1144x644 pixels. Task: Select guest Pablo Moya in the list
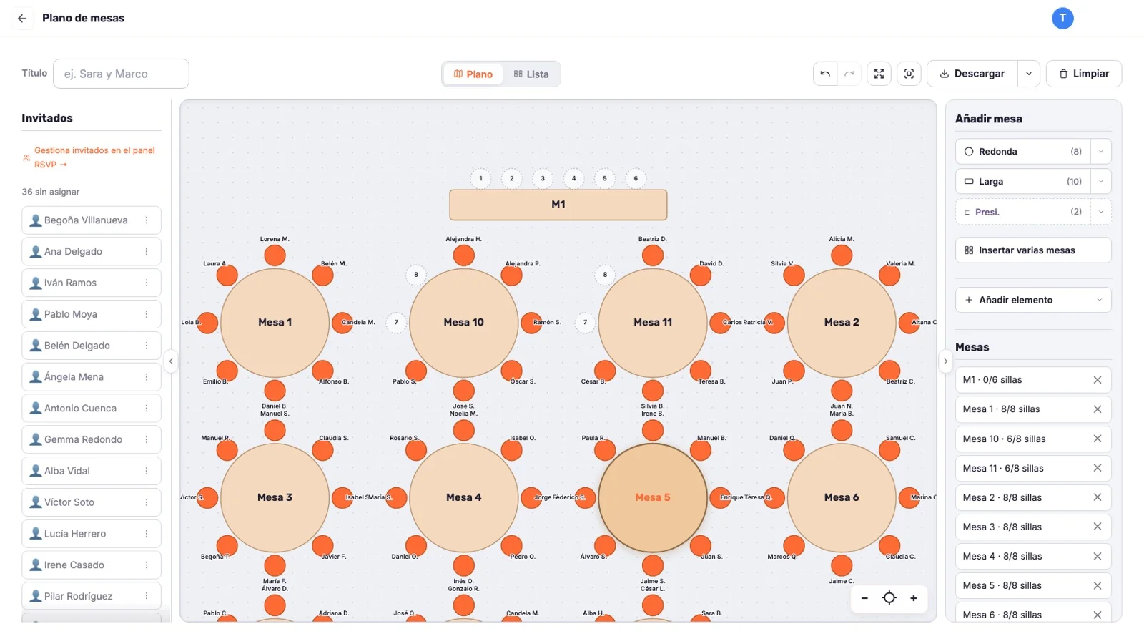coord(92,314)
